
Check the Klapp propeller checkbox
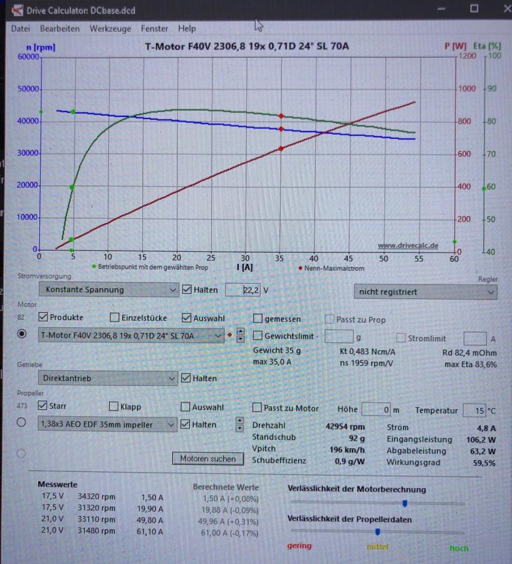(x=113, y=407)
